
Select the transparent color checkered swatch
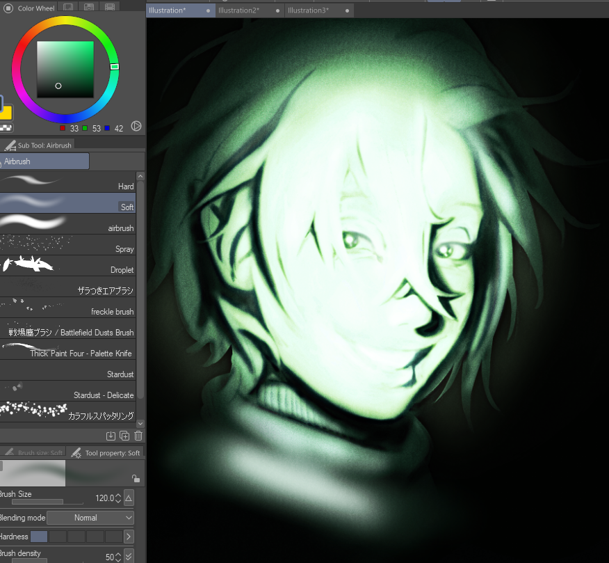[x=6, y=128]
